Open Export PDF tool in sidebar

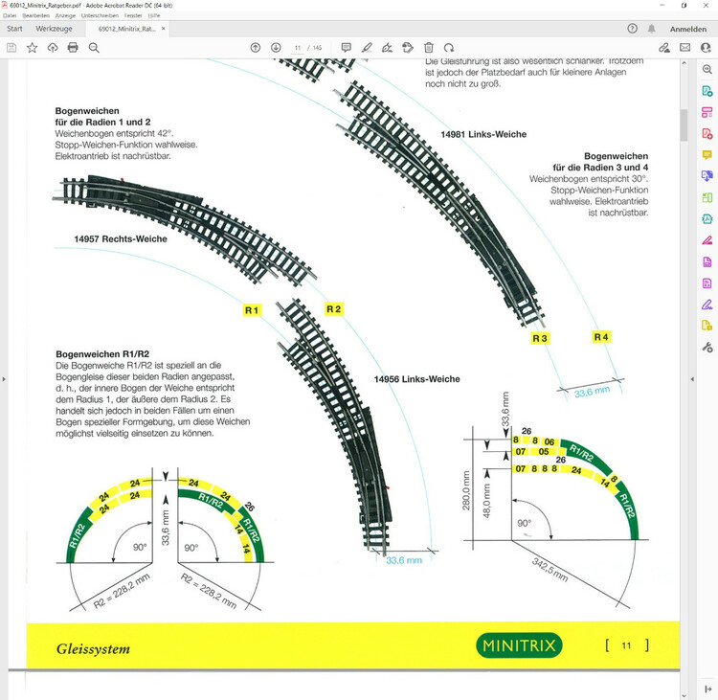point(707,91)
